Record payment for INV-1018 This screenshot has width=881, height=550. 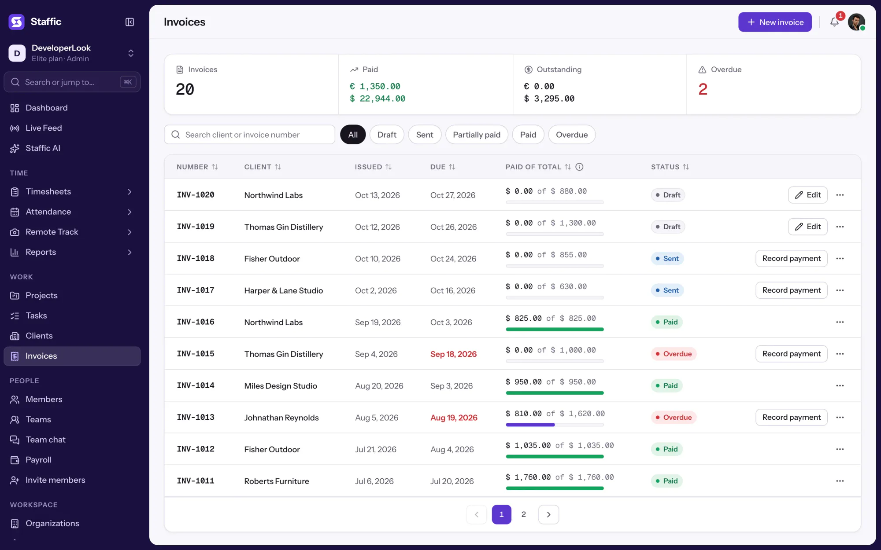[x=791, y=258]
